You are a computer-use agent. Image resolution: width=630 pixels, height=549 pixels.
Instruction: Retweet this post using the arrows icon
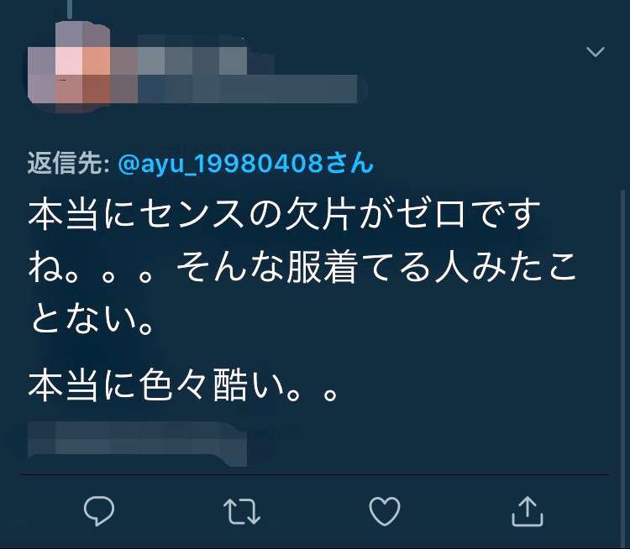pyautogui.click(x=241, y=512)
